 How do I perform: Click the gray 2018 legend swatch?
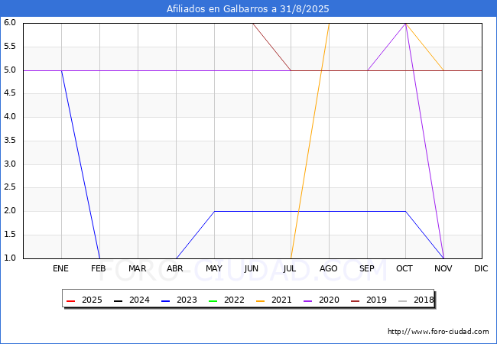(x=402, y=300)
